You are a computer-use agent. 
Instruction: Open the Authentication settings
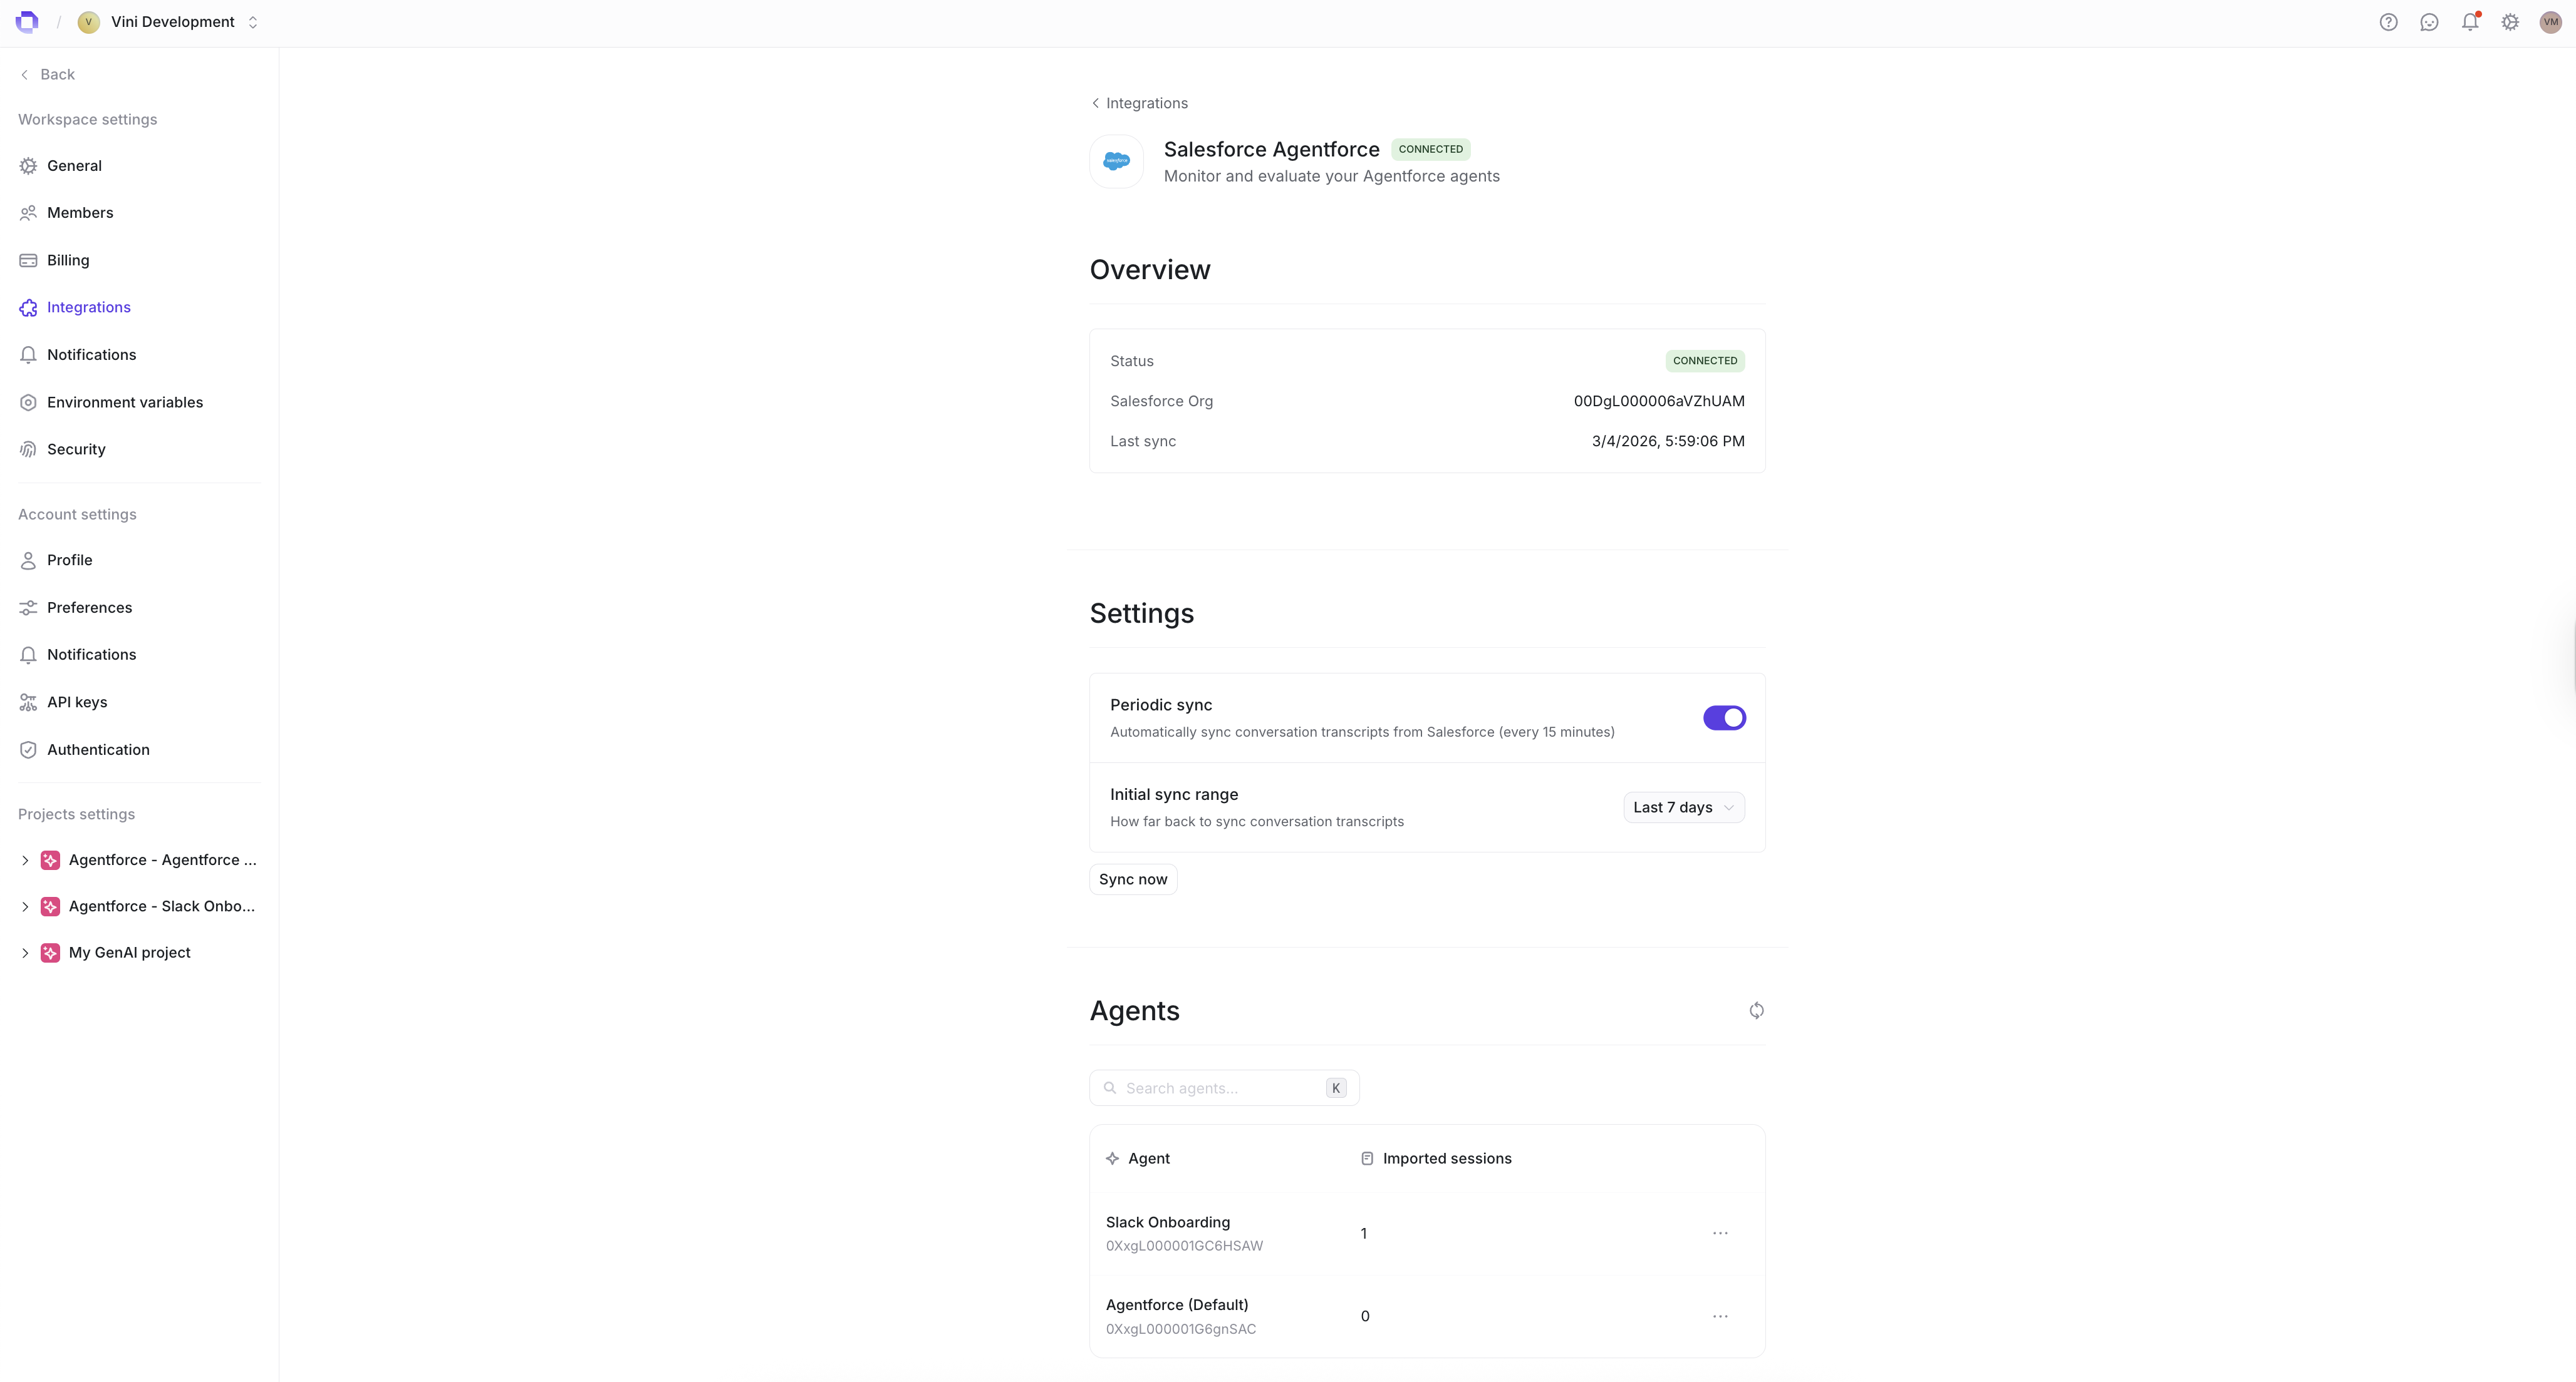coord(97,749)
